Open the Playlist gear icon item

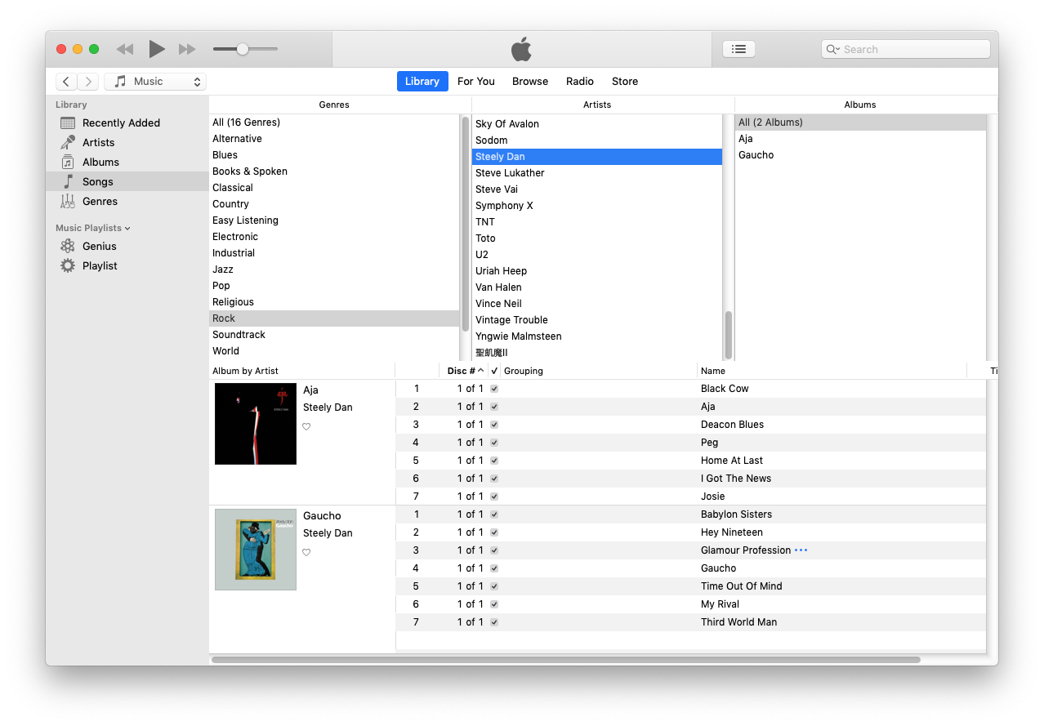coord(68,265)
